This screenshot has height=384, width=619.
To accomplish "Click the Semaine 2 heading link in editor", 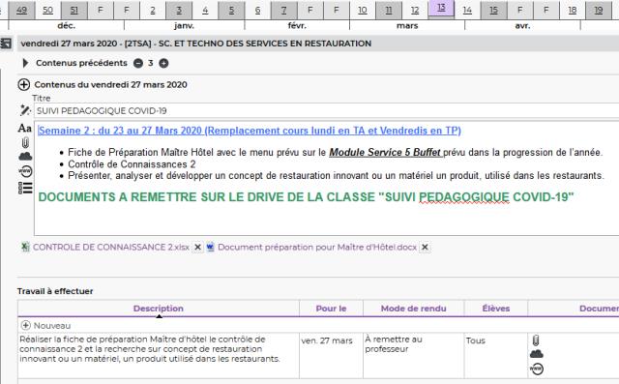I will point(250,131).
